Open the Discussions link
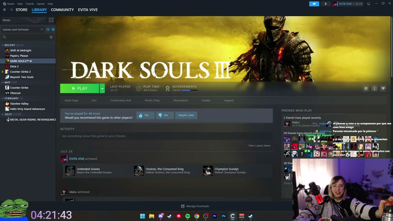 click(181, 100)
